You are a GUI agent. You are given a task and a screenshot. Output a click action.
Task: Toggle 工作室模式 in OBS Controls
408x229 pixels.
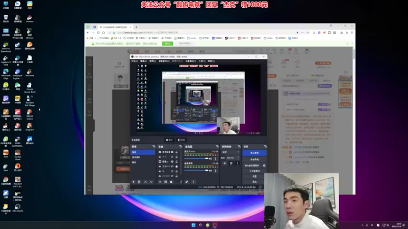click(x=254, y=171)
